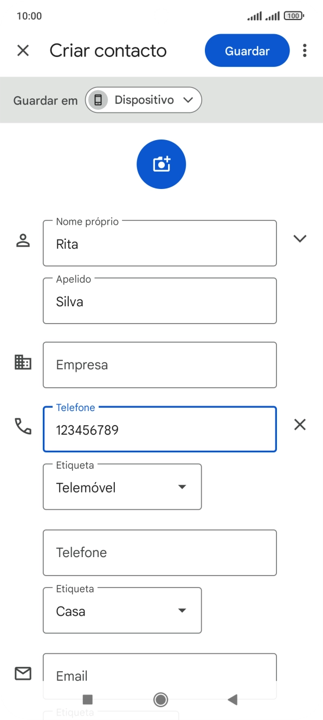
Task: Edit the Apelido field containing Silva
Action: tap(160, 301)
